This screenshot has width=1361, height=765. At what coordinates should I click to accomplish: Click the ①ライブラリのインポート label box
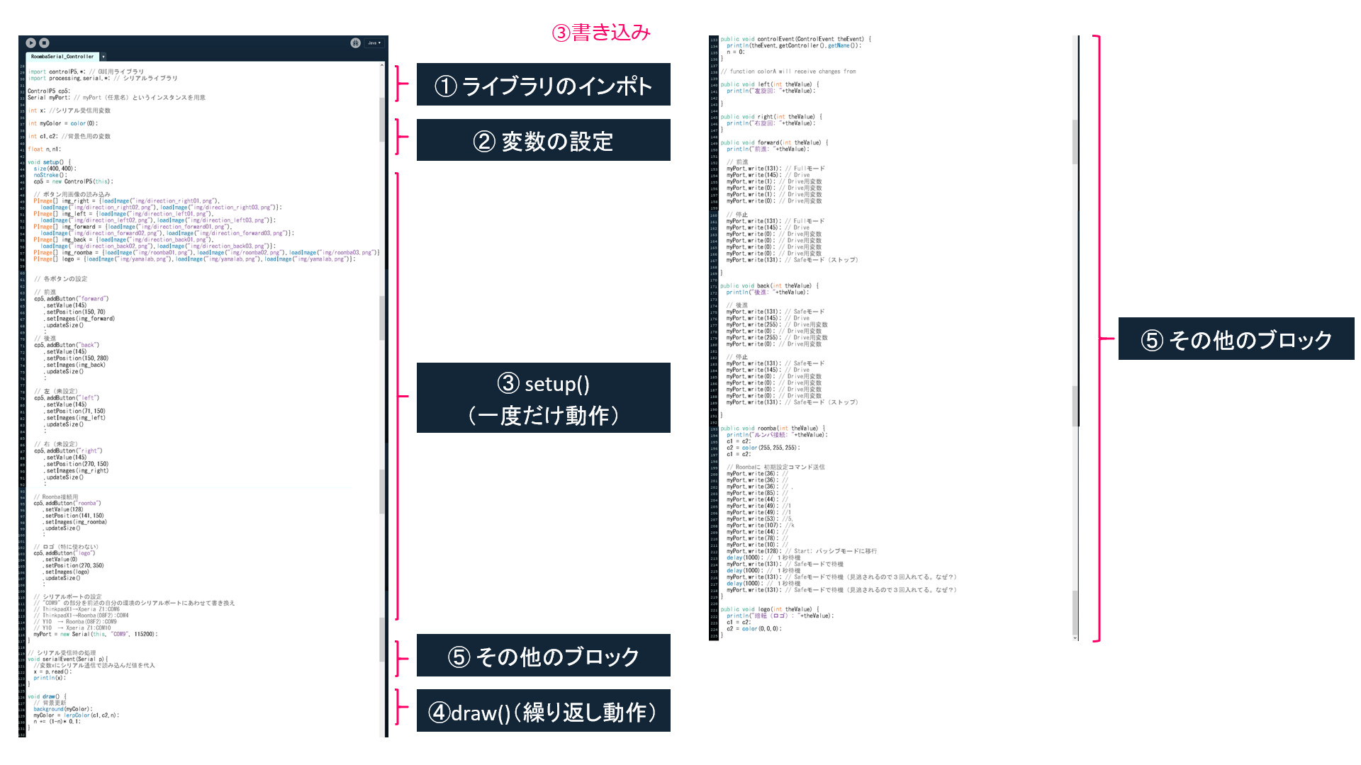tap(543, 85)
